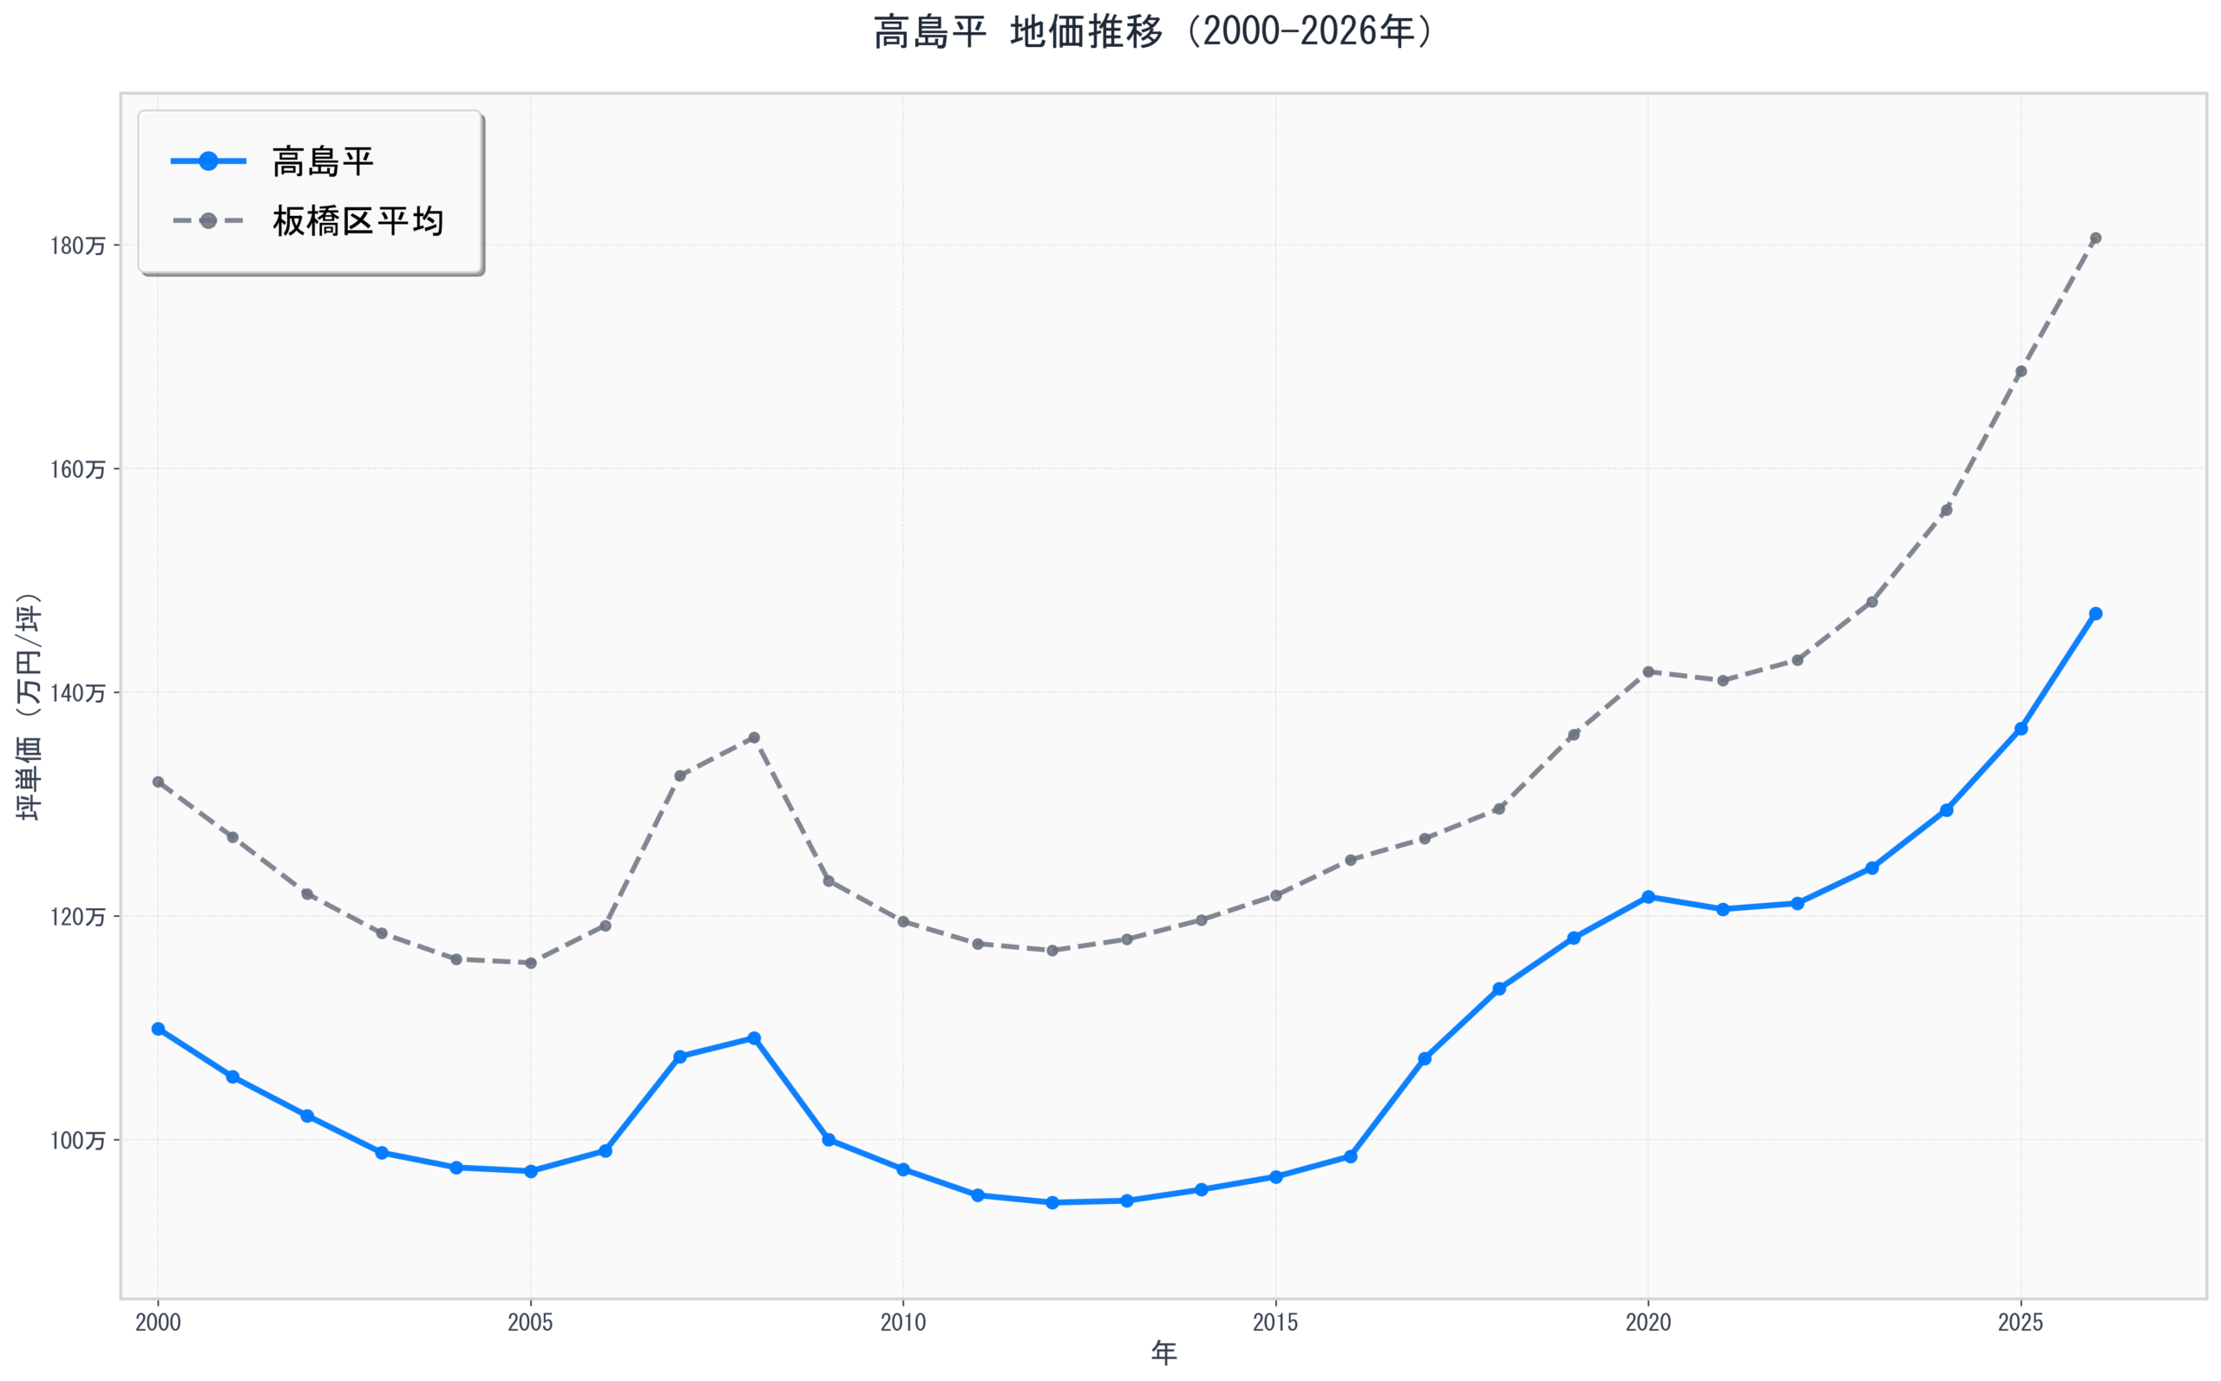Click the x-axis title 年
The image size is (2221, 1381).
click(1163, 1353)
